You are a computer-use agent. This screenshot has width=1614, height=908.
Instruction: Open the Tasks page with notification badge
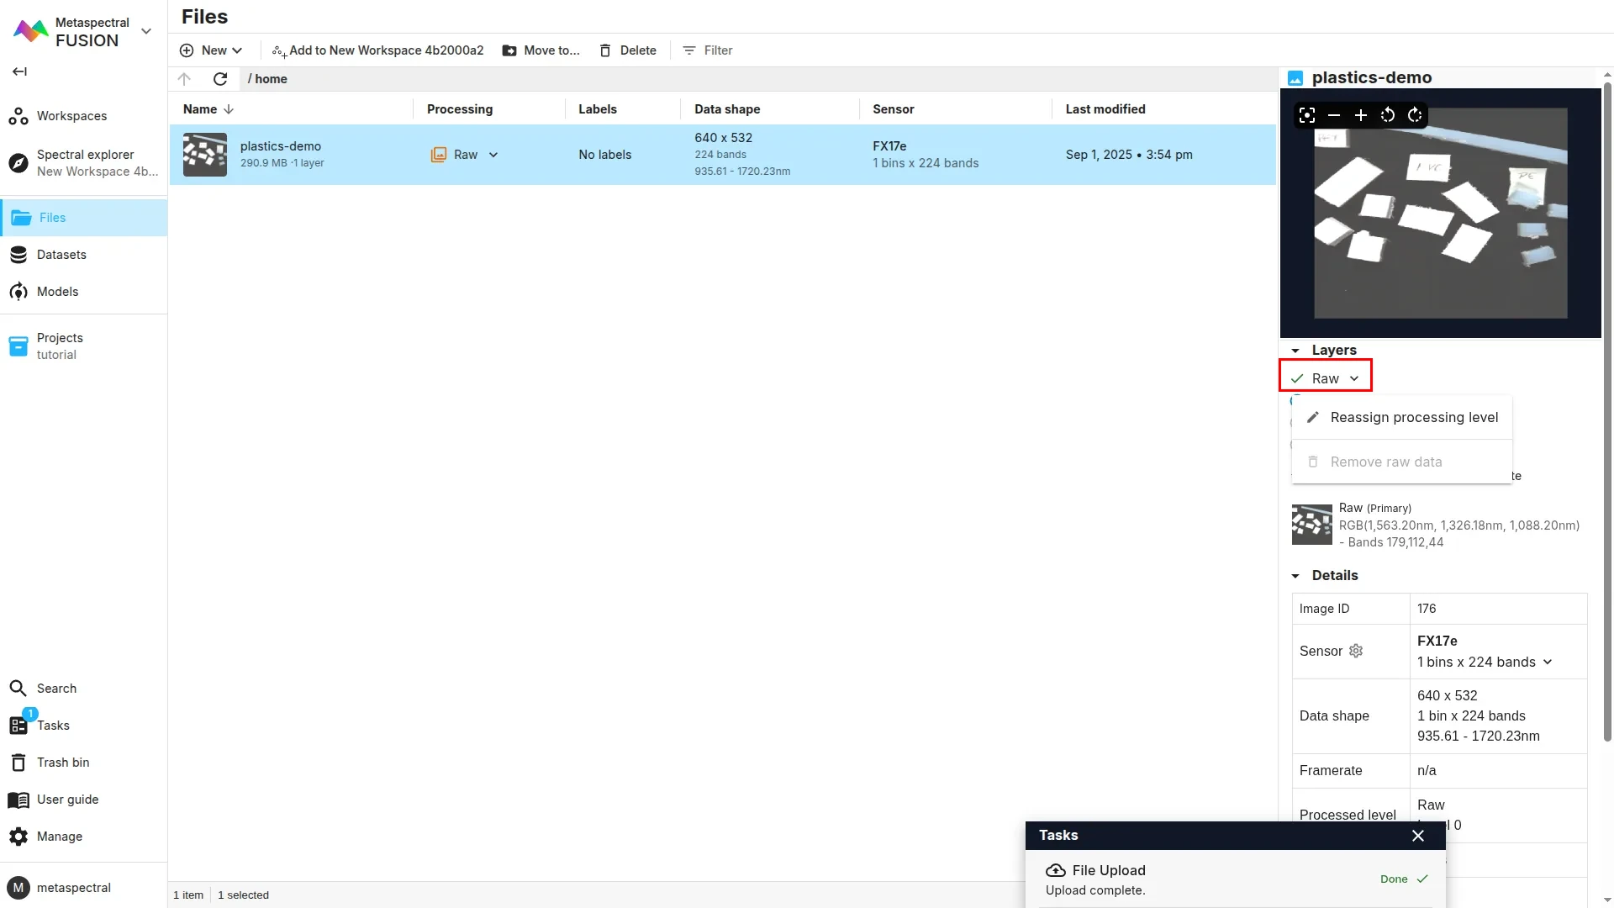[x=52, y=725]
